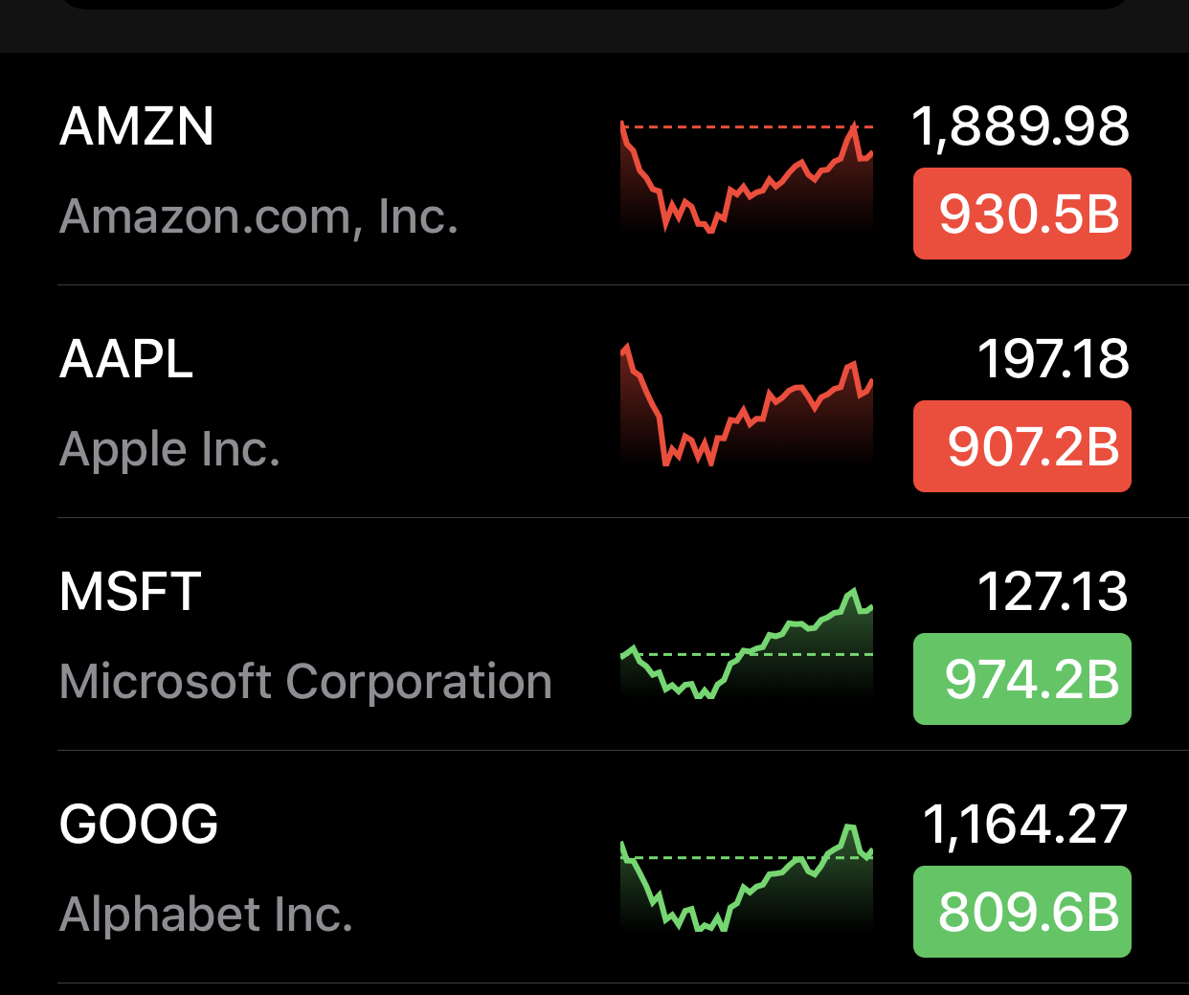Click the Apple Inc. company name

169,449
